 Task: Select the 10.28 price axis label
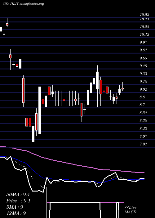click(144, 26)
